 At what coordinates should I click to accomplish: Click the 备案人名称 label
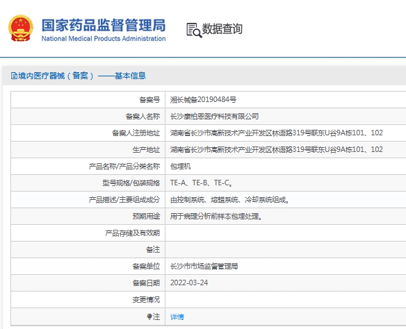[x=143, y=117]
